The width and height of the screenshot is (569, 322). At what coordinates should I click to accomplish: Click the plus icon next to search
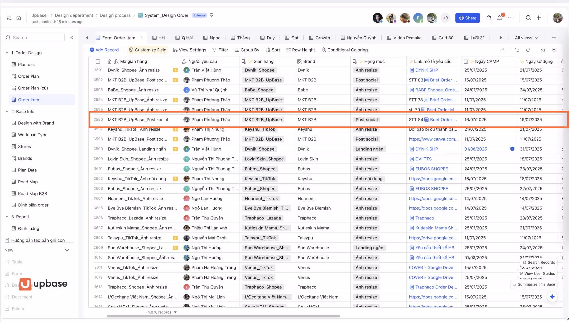tap(539, 18)
